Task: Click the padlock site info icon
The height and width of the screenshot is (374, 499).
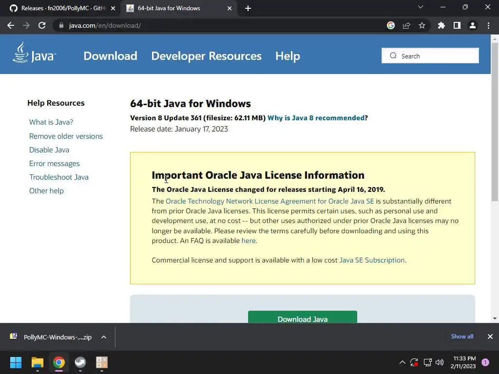Action: point(61,25)
